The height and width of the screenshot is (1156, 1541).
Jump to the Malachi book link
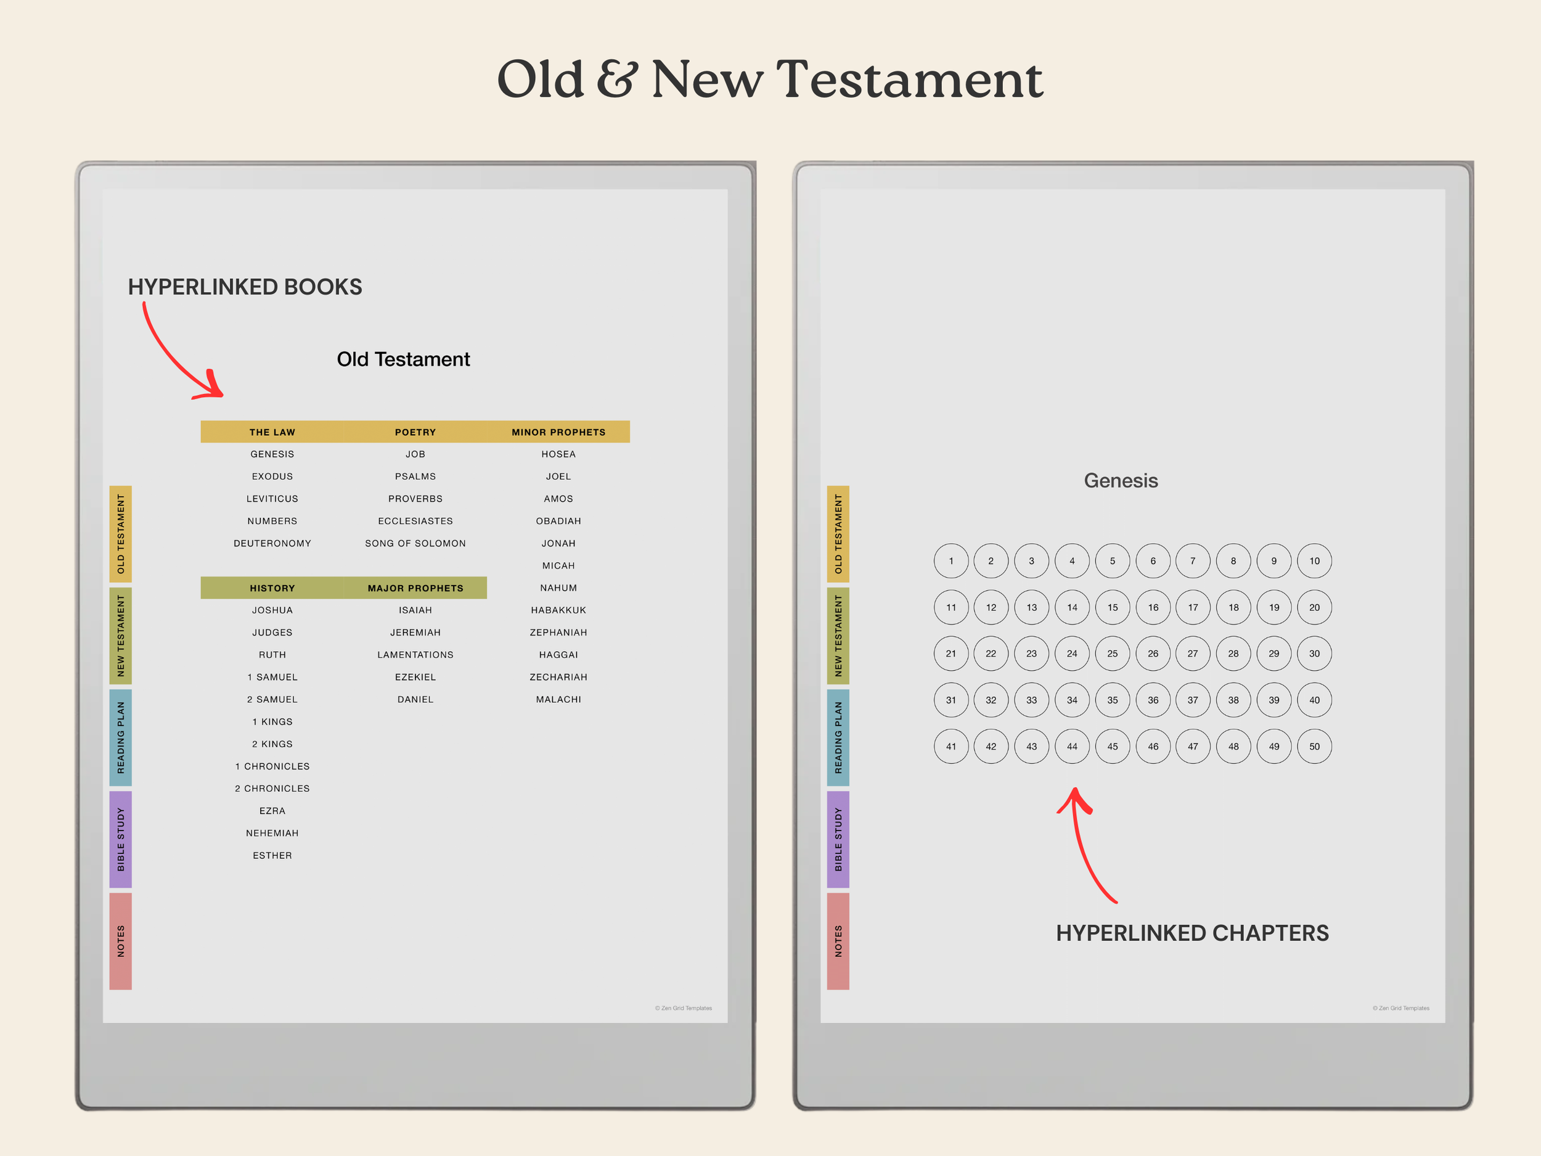point(558,700)
